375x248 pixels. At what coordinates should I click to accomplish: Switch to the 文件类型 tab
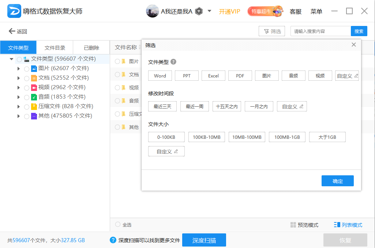click(18, 47)
